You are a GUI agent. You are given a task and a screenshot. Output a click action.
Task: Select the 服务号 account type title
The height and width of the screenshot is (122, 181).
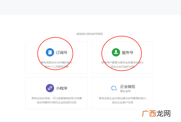click(x=128, y=53)
